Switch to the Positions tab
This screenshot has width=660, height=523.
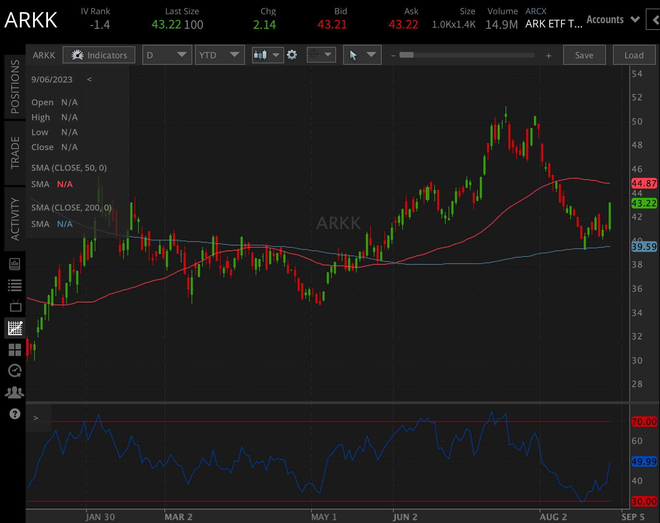click(x=15, y=87)
